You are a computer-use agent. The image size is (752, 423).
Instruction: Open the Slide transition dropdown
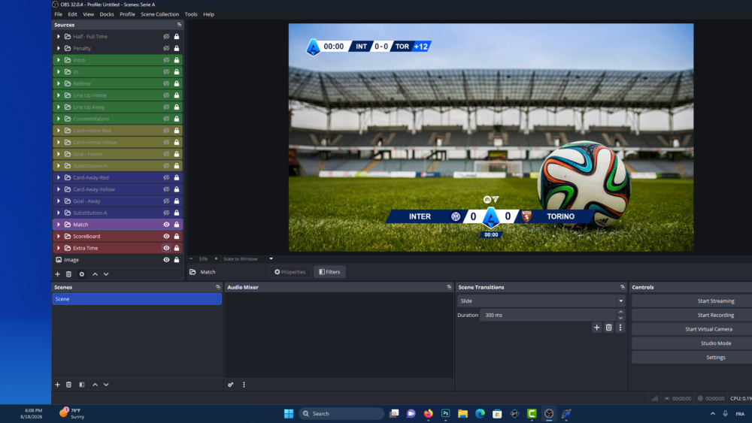tap(541, 301)
